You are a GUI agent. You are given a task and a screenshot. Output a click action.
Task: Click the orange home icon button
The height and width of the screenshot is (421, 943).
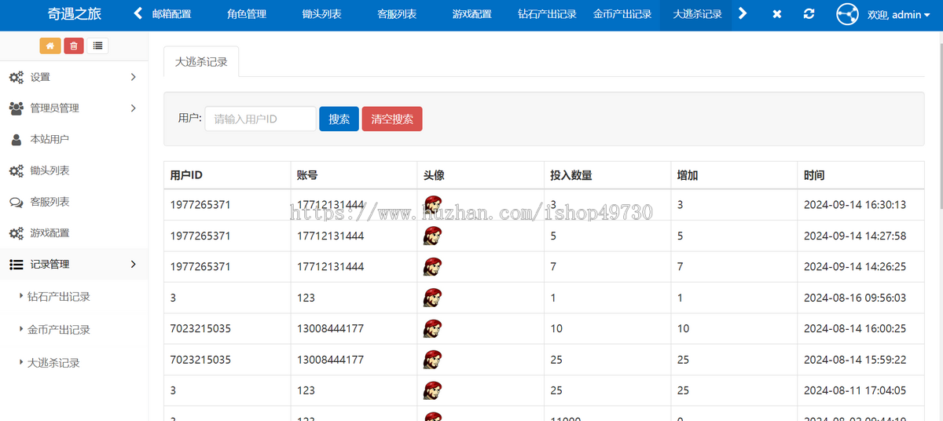[50, 46]
